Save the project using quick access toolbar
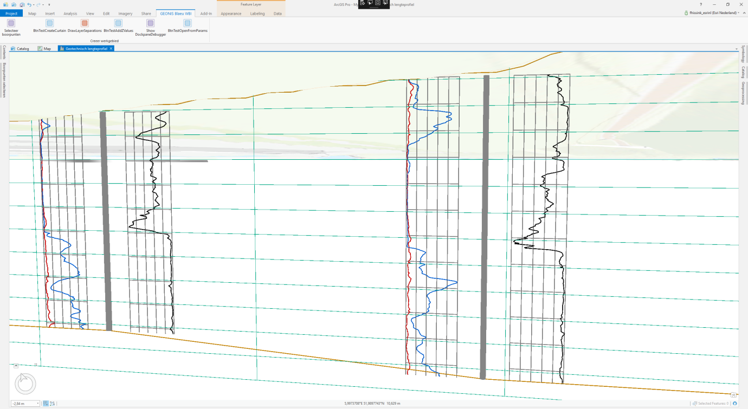 [x=21, y=4]
